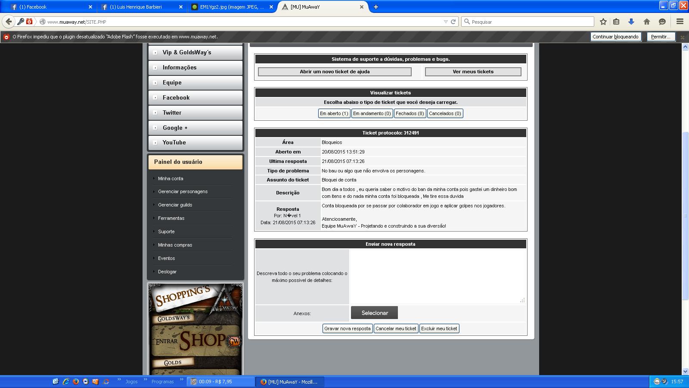Switch to the Luis Henrique Barbieri tab
The width and height of the screenshot is (689, 388).
(140, 7)
